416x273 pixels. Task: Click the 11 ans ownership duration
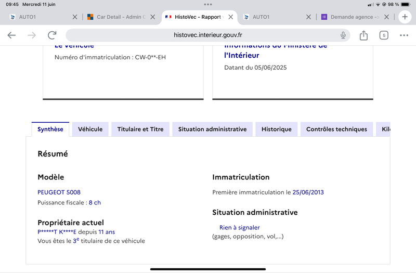(x=107, y=232)
